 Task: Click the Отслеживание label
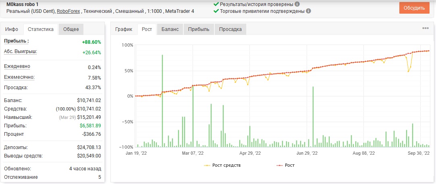[x=21, y=177]
